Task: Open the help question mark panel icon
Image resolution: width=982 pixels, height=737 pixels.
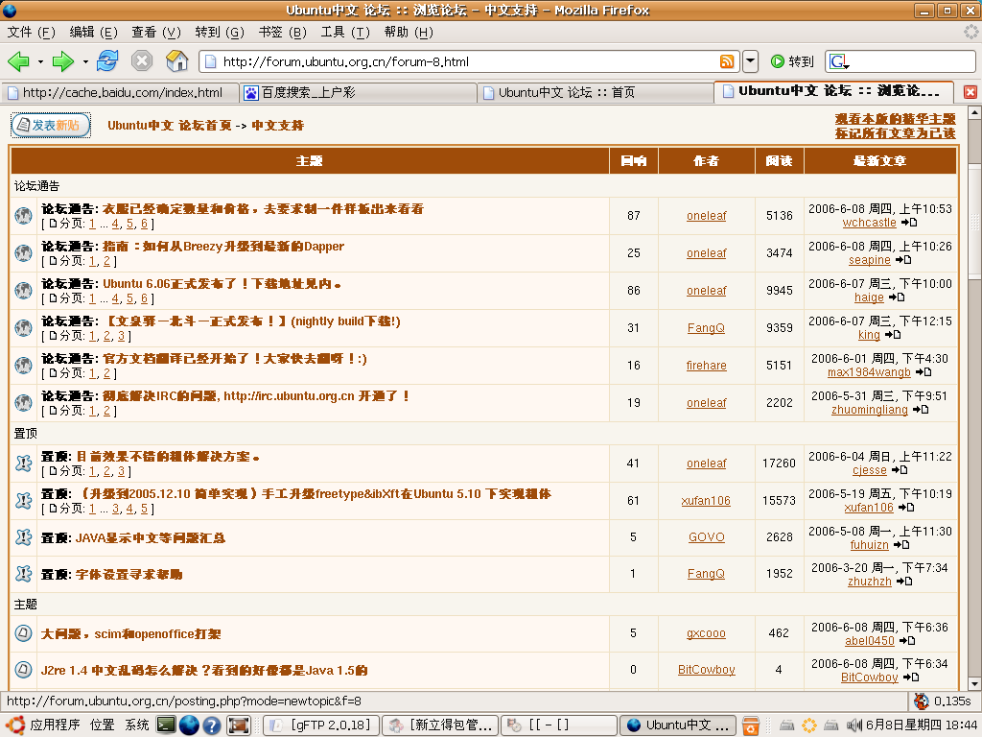Action: (x=212, y=725)
